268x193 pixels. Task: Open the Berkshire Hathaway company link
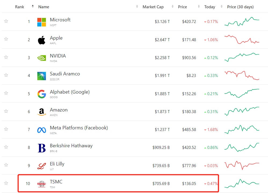click(71, 146)
